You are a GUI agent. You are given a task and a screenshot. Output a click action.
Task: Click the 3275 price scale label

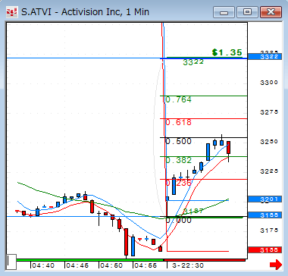pyautogui.click(x=269, y=112)
